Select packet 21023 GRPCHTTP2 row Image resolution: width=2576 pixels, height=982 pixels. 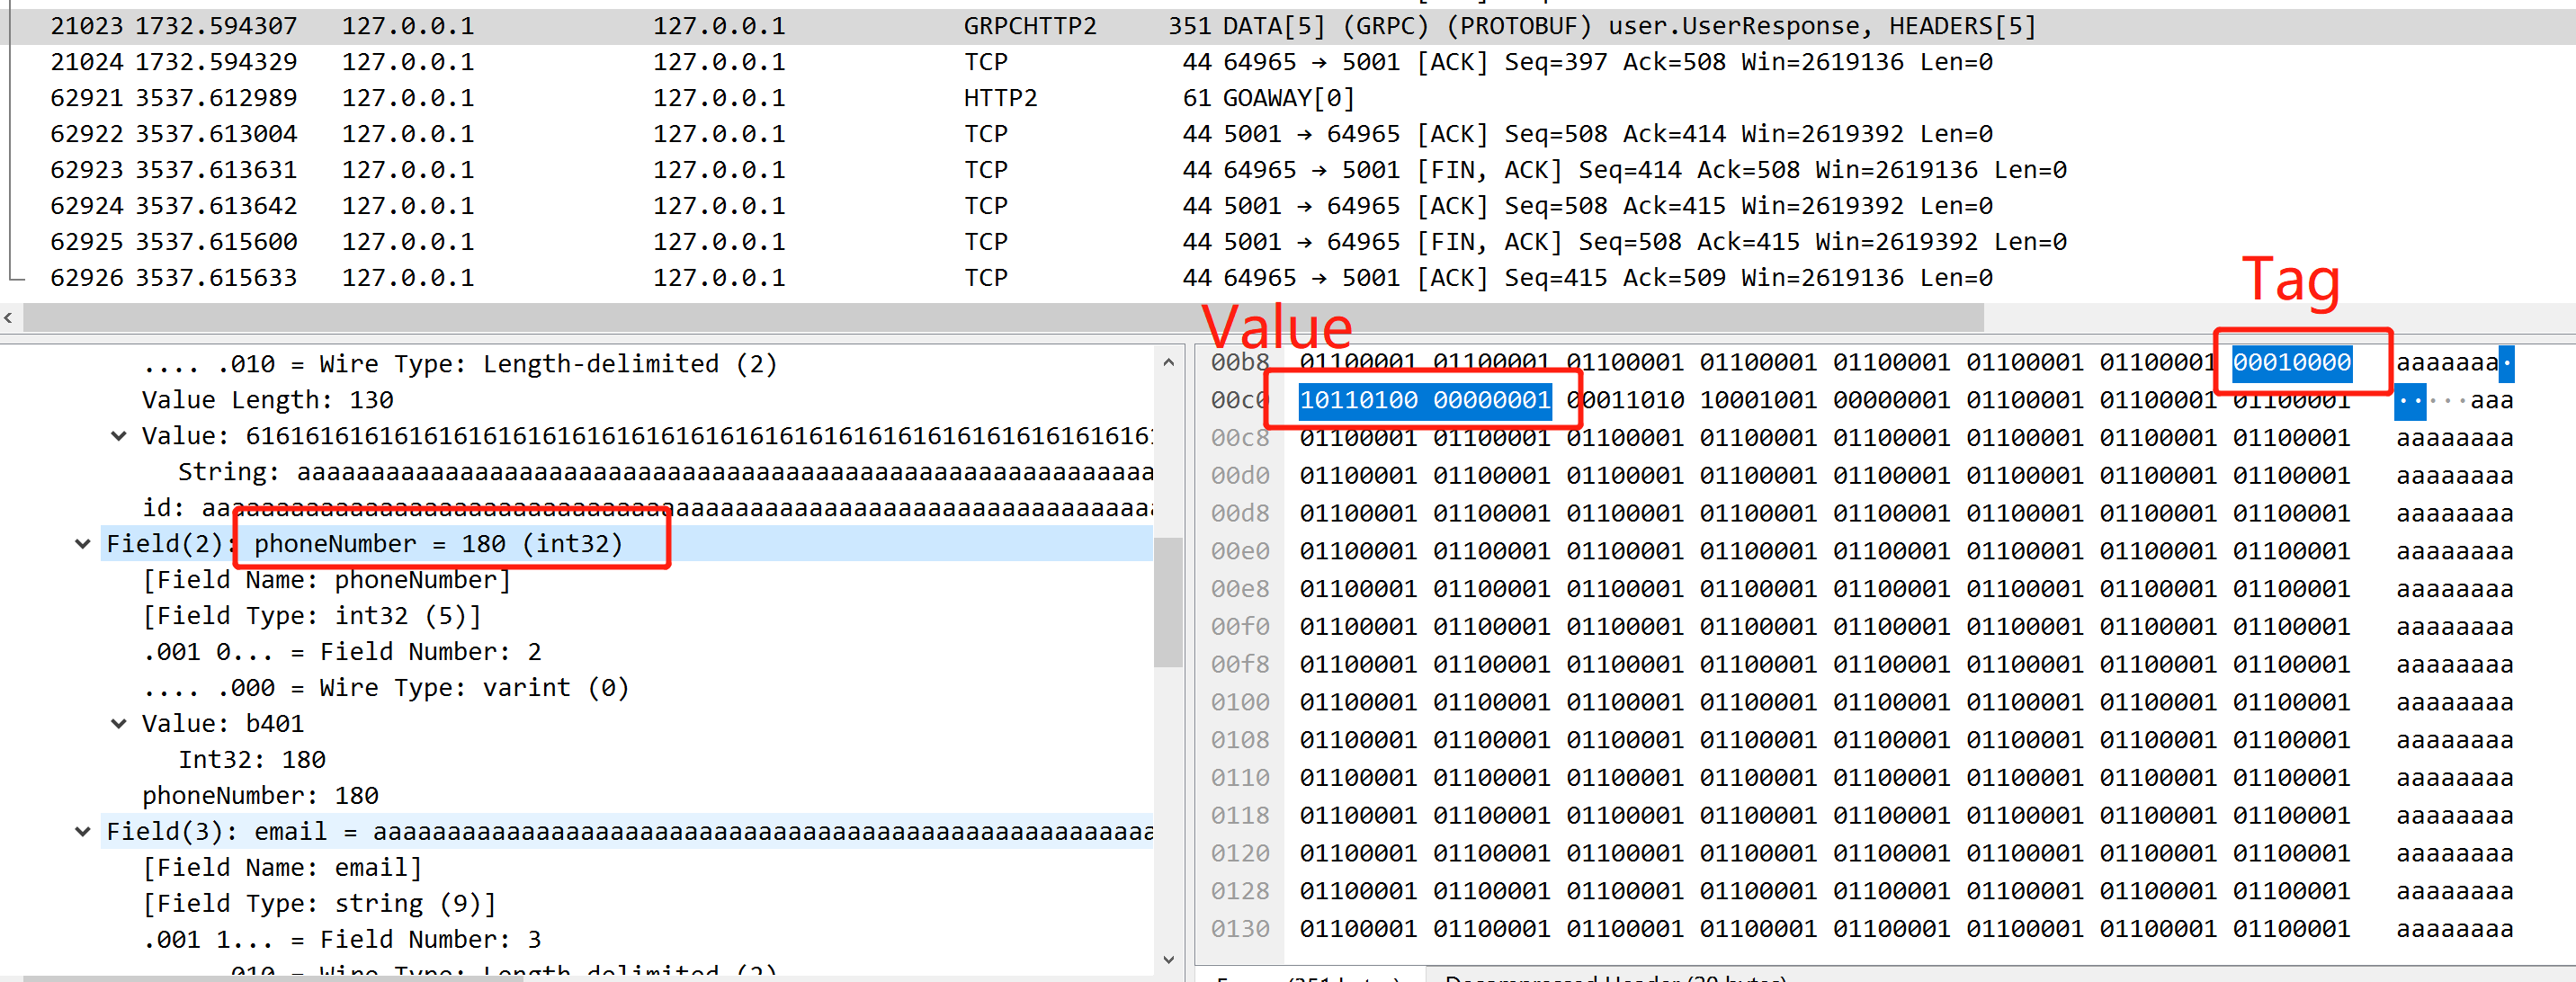click(x=1288, y=26)
